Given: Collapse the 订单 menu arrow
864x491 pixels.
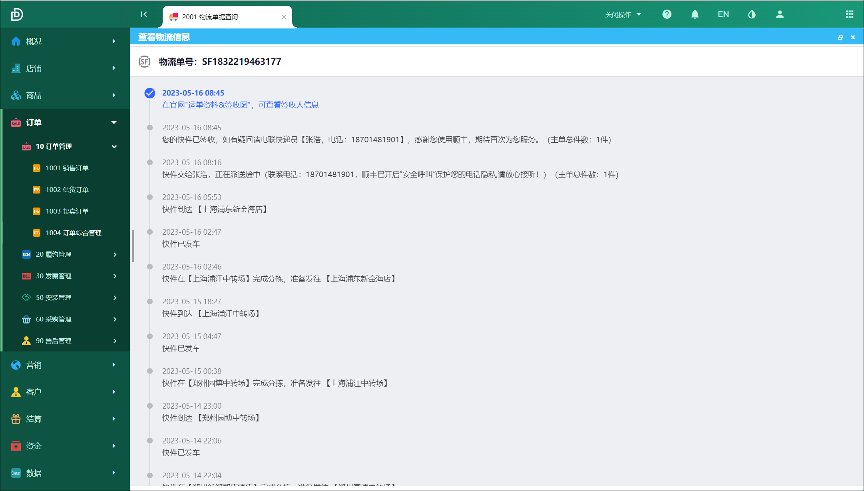Looking at the screenshot, I should coord(114,122).
